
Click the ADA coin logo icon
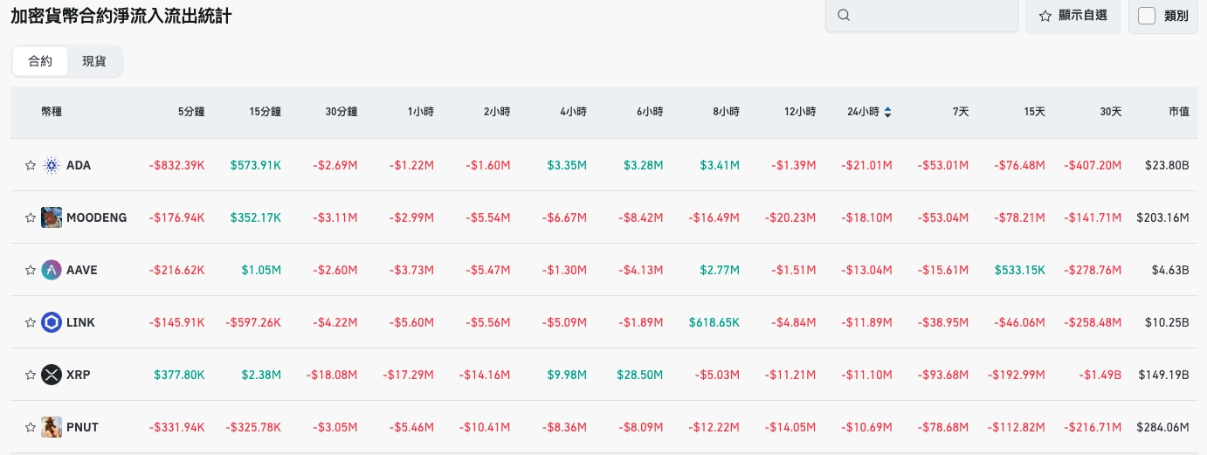click(52, 165)
